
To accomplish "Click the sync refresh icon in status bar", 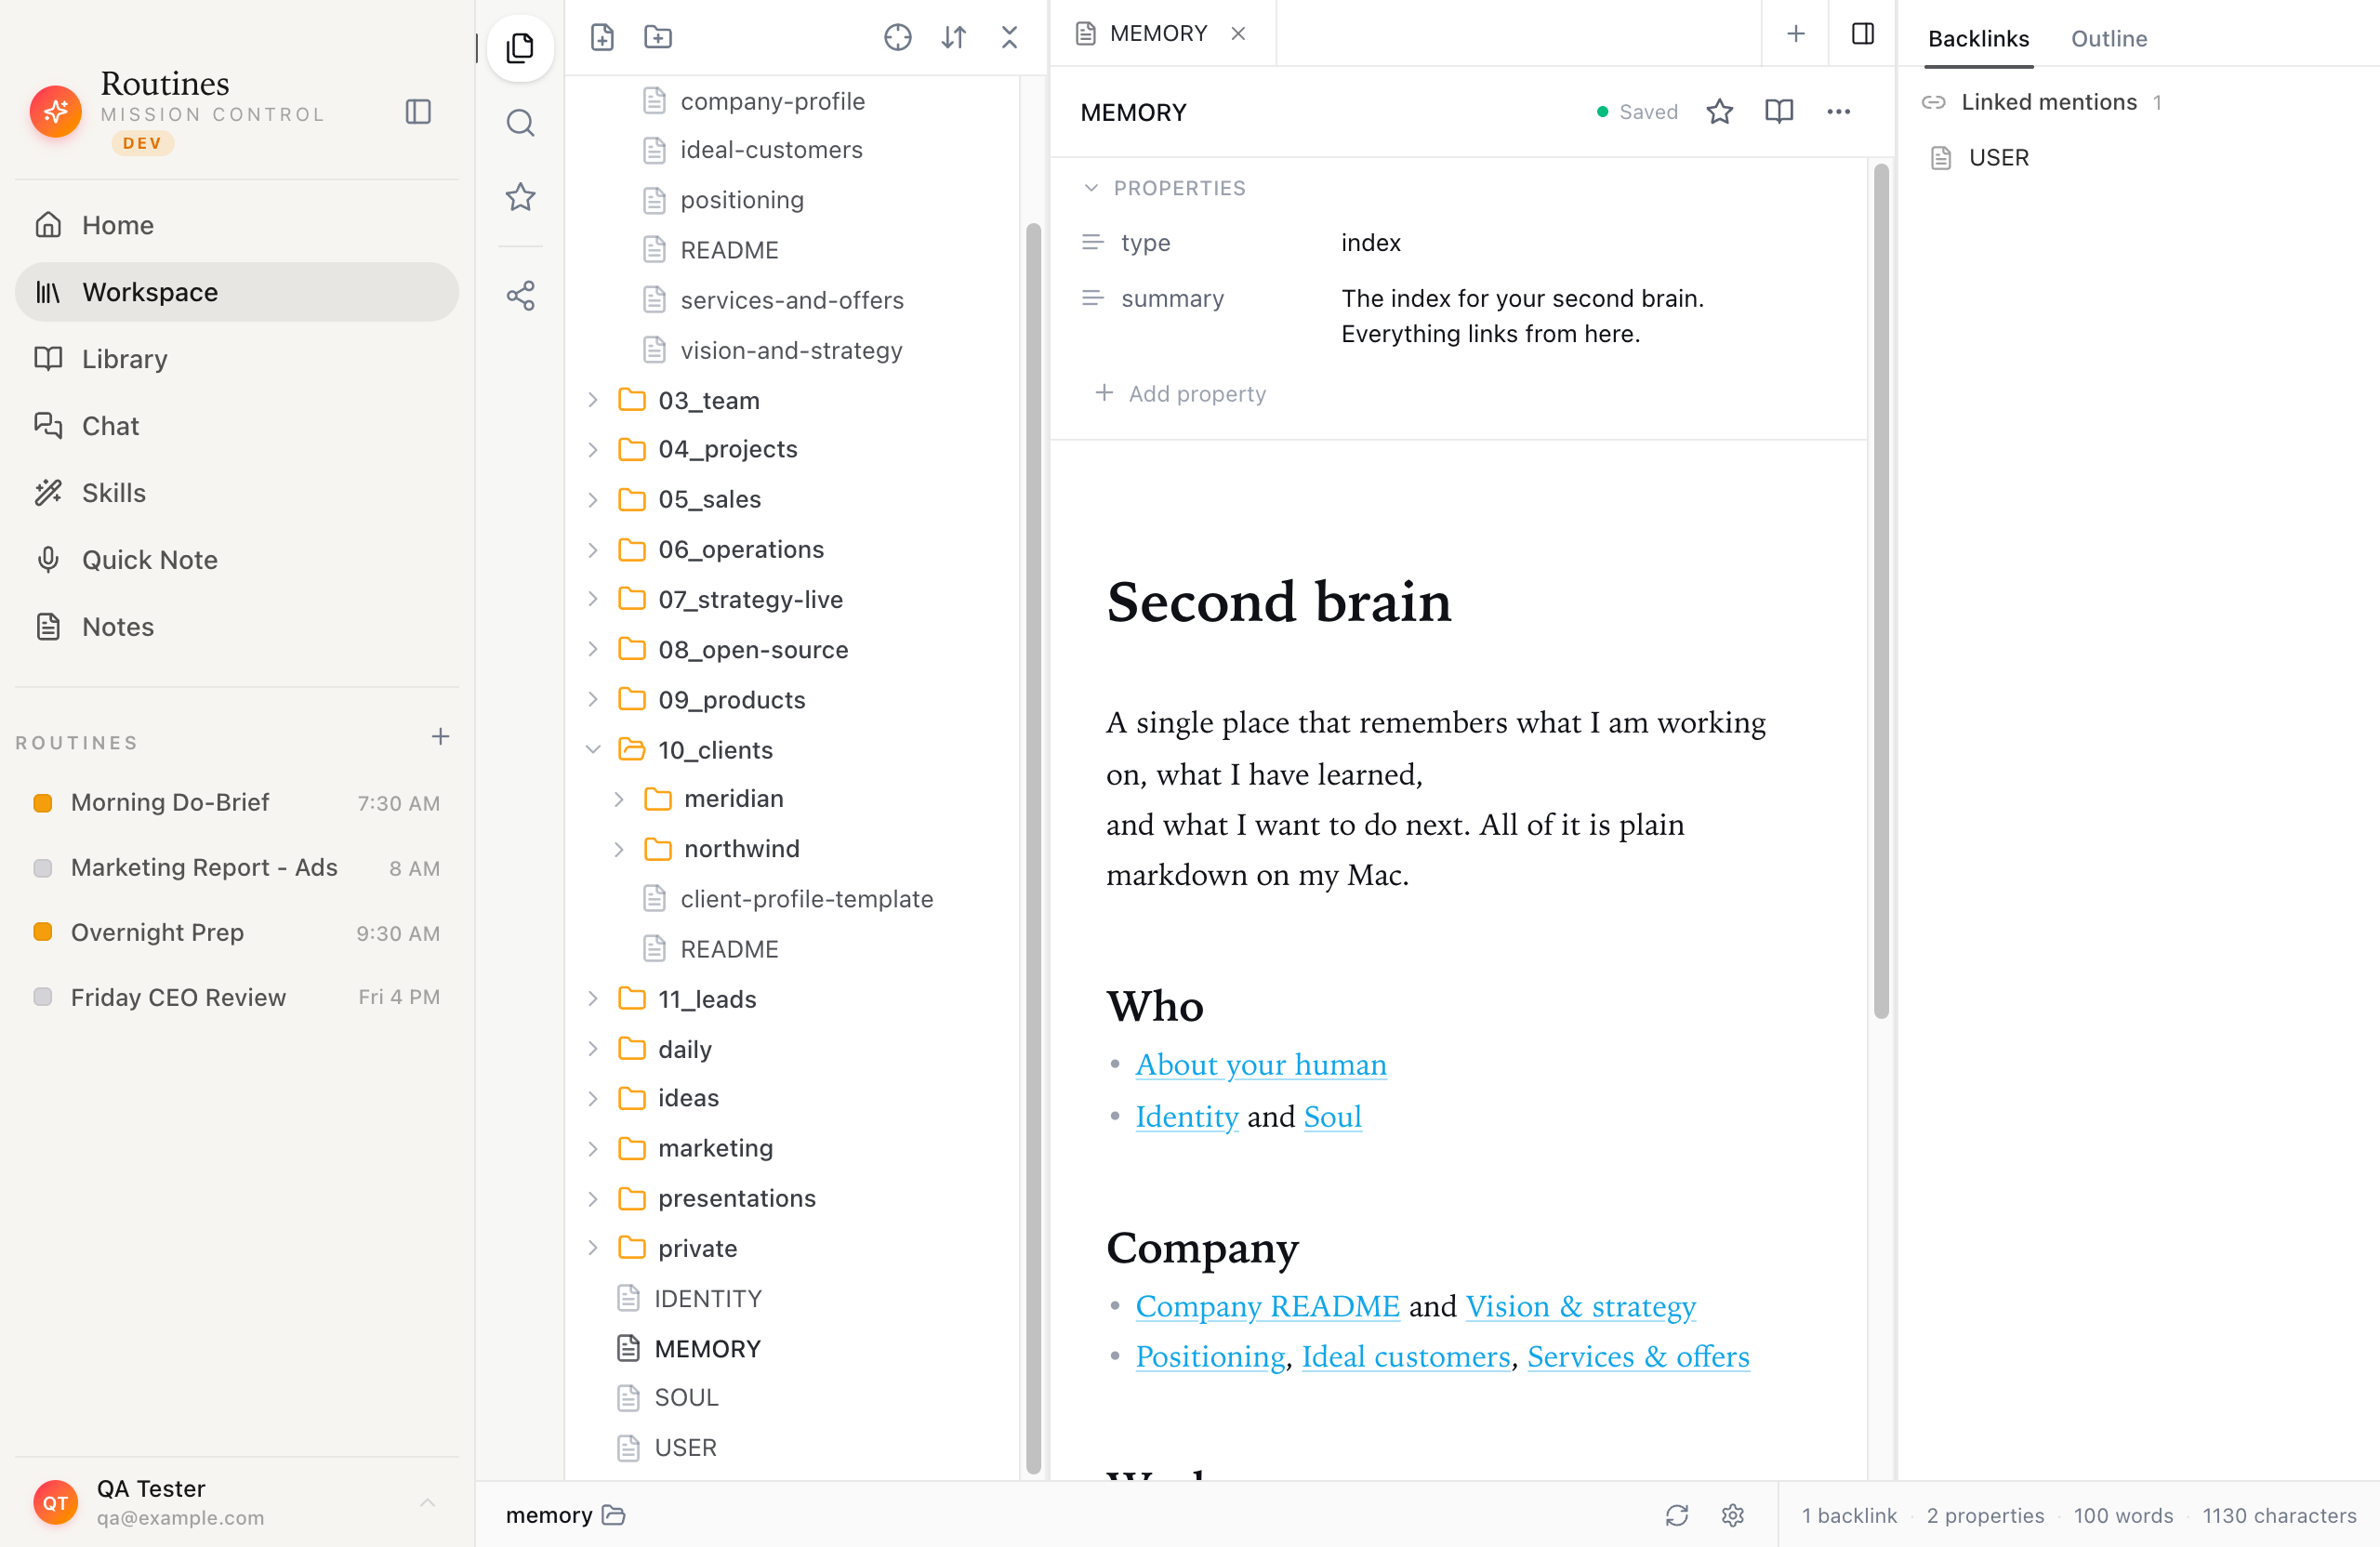I will click(x=1677, y=1515).
